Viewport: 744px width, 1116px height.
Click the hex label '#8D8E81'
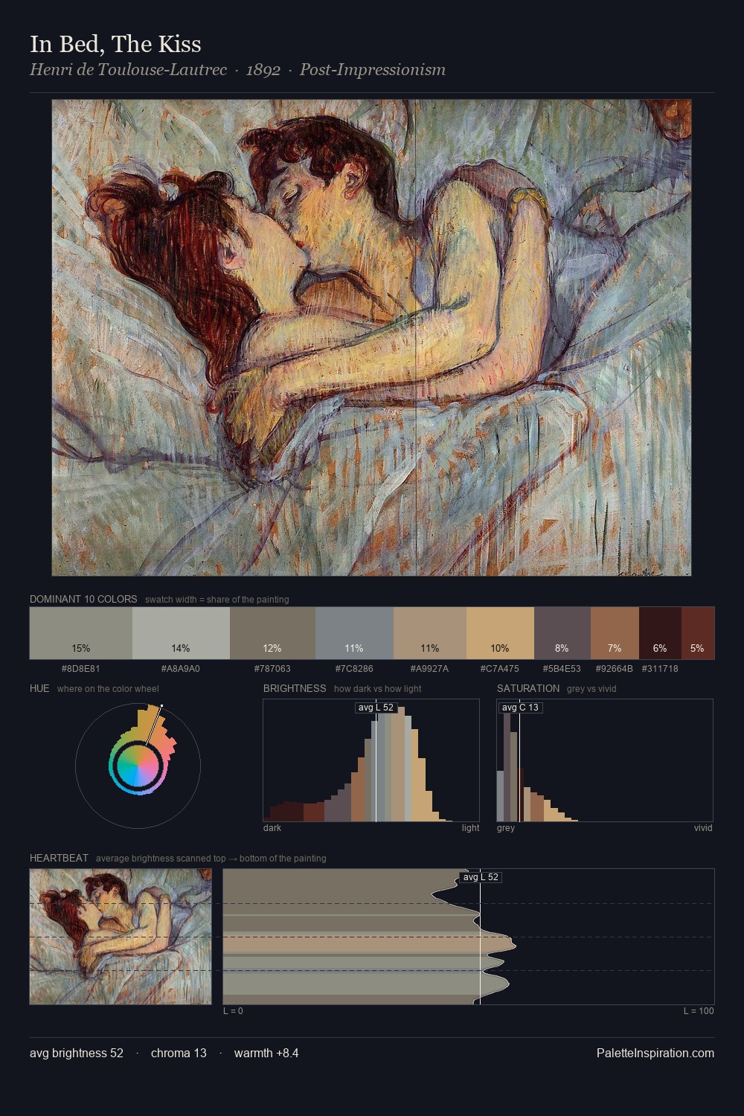pyautogui.click(x=81, y=669)
